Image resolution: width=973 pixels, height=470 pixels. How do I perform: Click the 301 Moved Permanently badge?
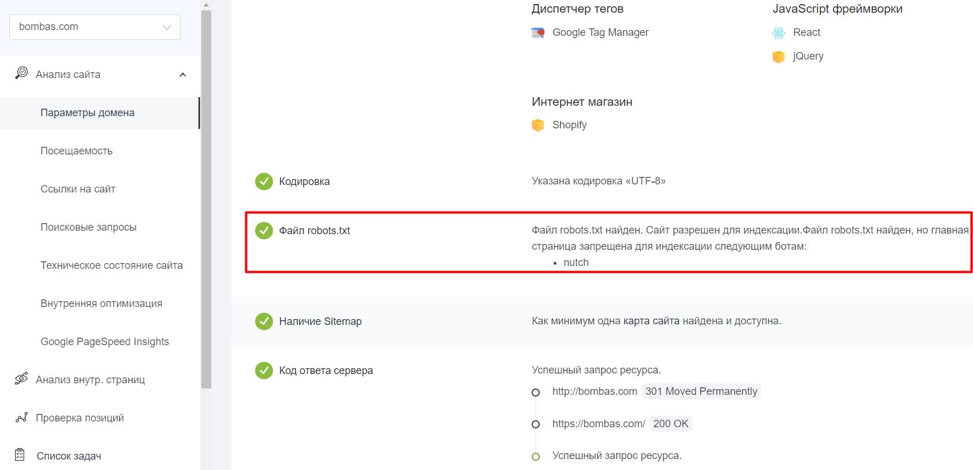[701, 391]
